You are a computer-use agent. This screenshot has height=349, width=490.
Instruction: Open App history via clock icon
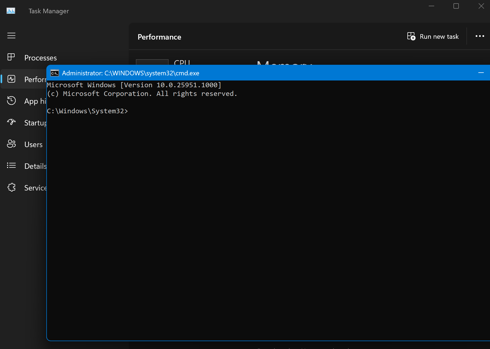11,101
